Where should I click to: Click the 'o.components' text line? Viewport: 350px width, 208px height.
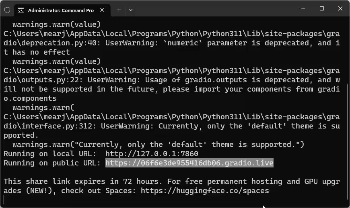[30, 98]
